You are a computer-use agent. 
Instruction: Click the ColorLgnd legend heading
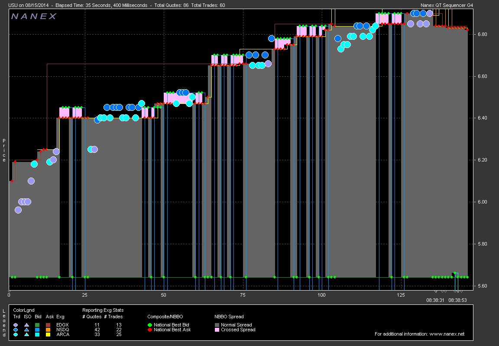point(24,310)
